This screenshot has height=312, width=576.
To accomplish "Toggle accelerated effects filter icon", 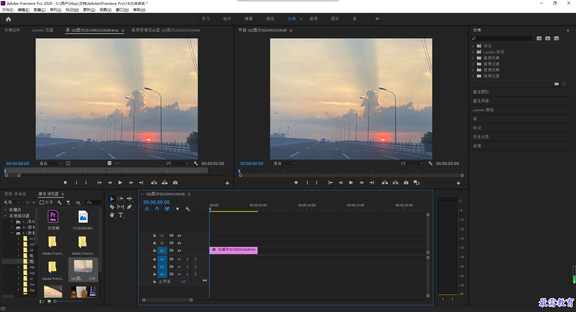I will pos(539,38).
